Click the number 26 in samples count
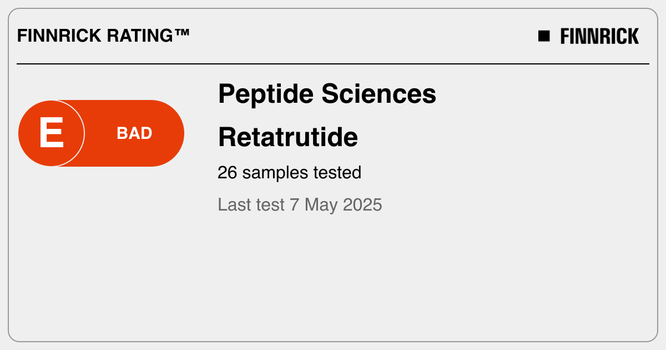Viewport: 666px width, 350px height. [228, 173]
